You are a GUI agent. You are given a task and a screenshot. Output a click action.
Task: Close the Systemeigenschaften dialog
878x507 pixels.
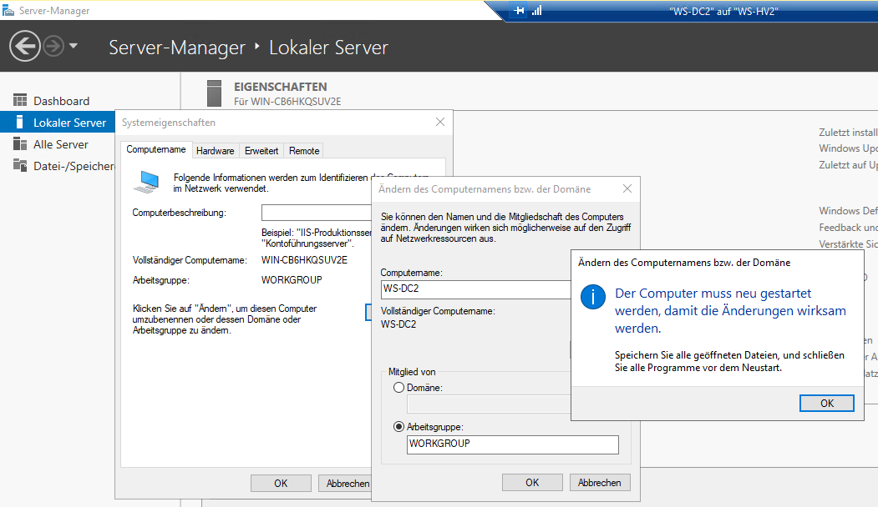pyautogui.click(x=440, y=122)
